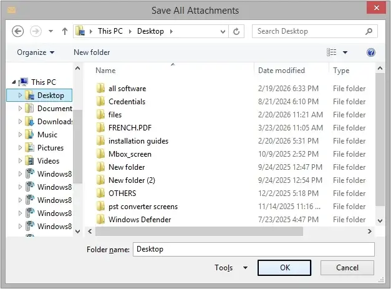
Task: Select This PC in the navigation tree
Action: [x=44, y=82]
